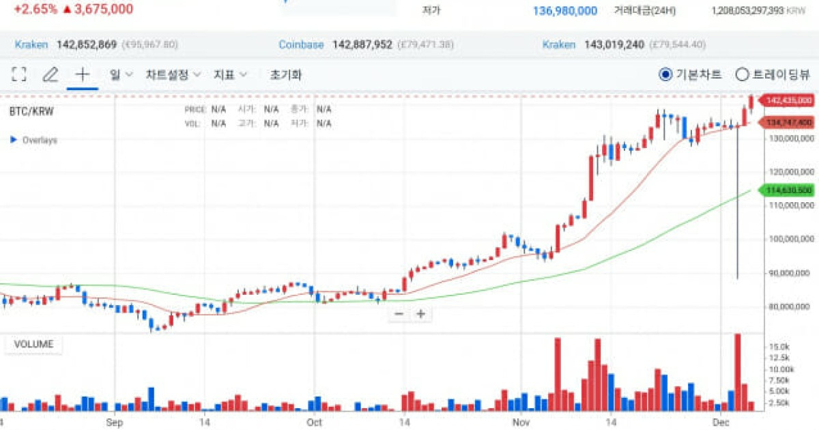Click the 100,000,000 price axis label
Screen dimensions: 819x430
point(790,240)
